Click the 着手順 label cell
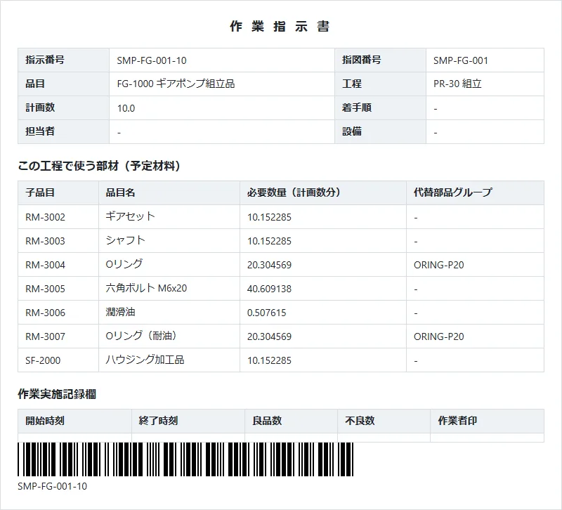This screenshot has width=562, height=510. [x=380, y=108]
